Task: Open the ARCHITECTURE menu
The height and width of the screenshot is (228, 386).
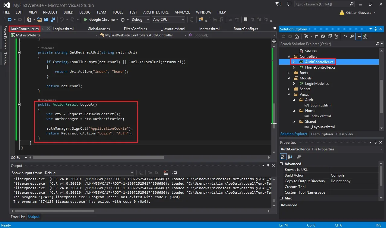Action: (156, 12)
